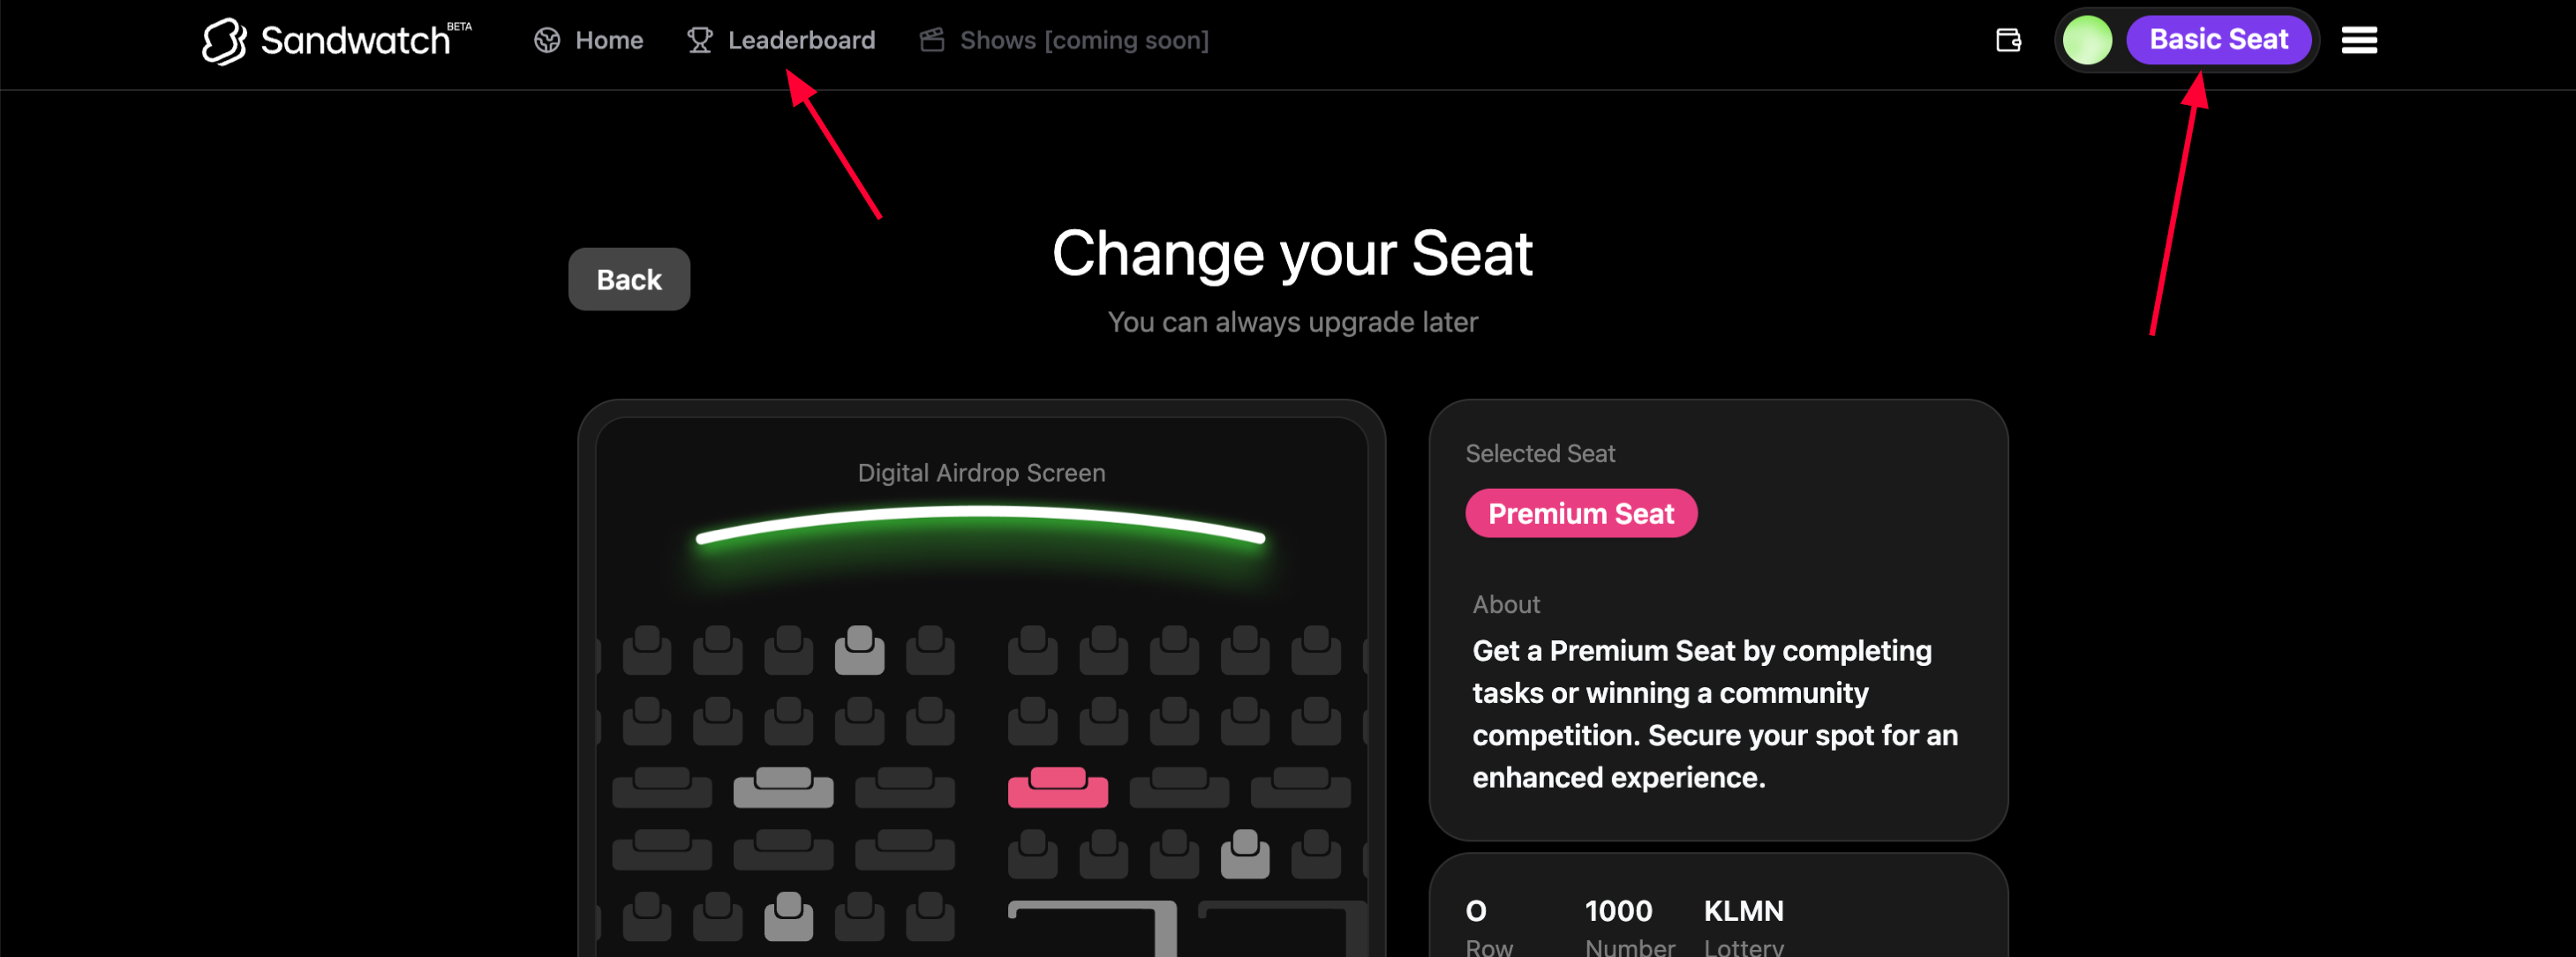Screen dimensions: 2576x957
Task: Click the green Digital Airdrop Screen arc
Action: click(980, 523)
